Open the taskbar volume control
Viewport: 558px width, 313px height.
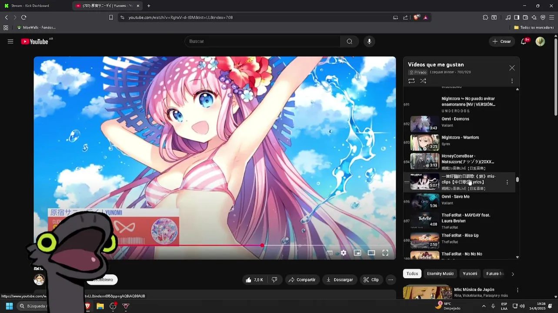[x=522, y=306]
